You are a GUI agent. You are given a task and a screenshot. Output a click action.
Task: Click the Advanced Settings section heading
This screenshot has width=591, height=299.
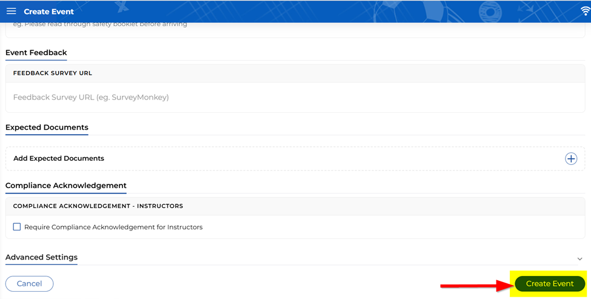[x=41, y=257]
